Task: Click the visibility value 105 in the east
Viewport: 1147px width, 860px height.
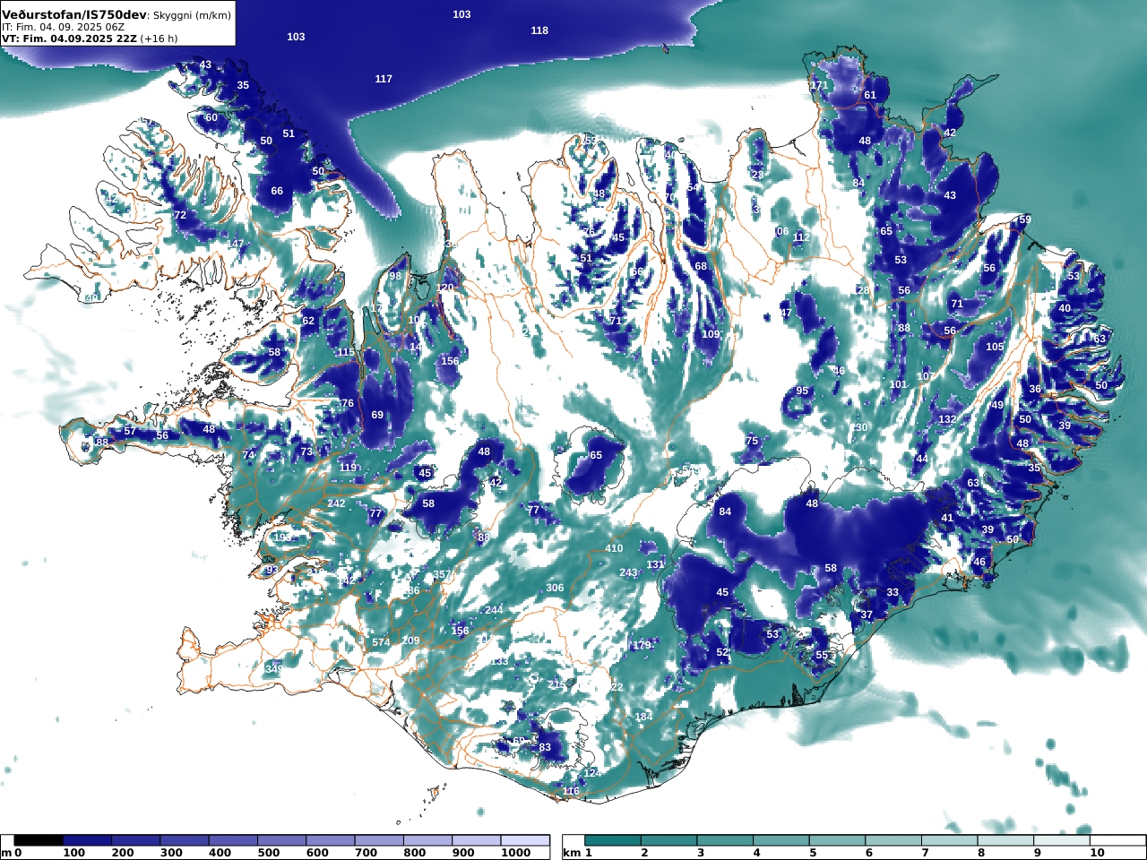Action: tap(995, 347)
